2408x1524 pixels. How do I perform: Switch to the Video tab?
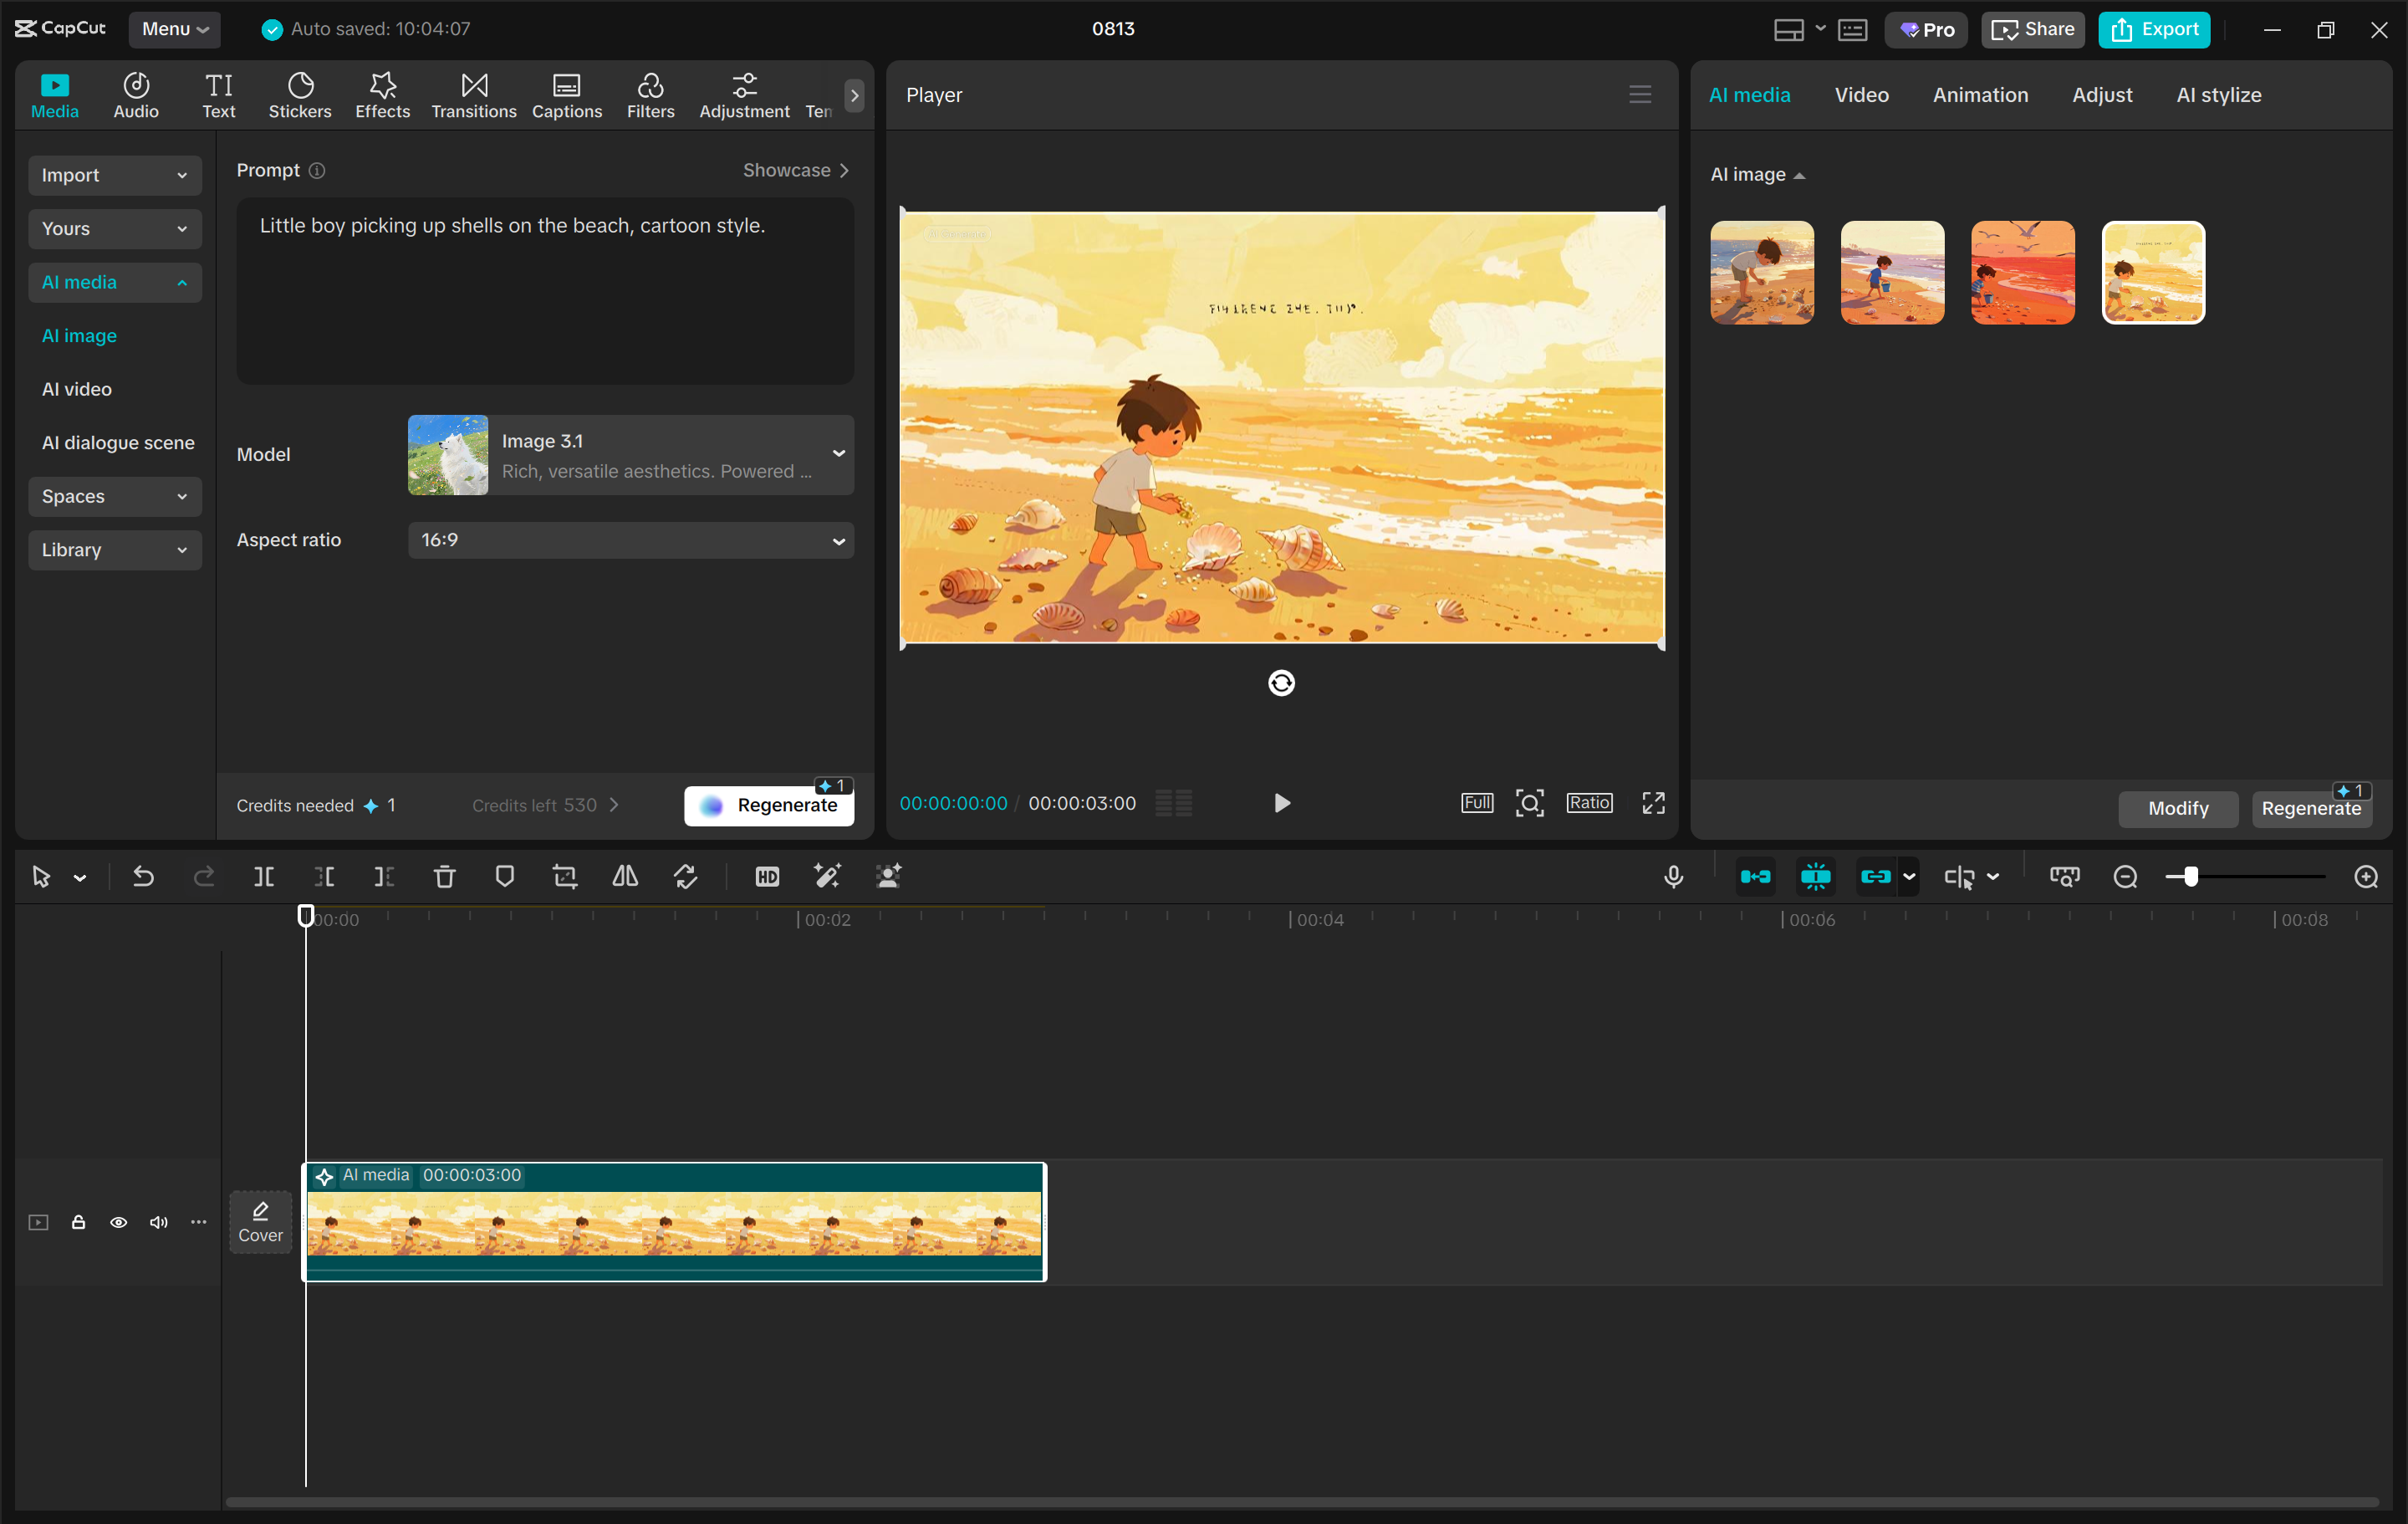click(x=1861, y=95)
